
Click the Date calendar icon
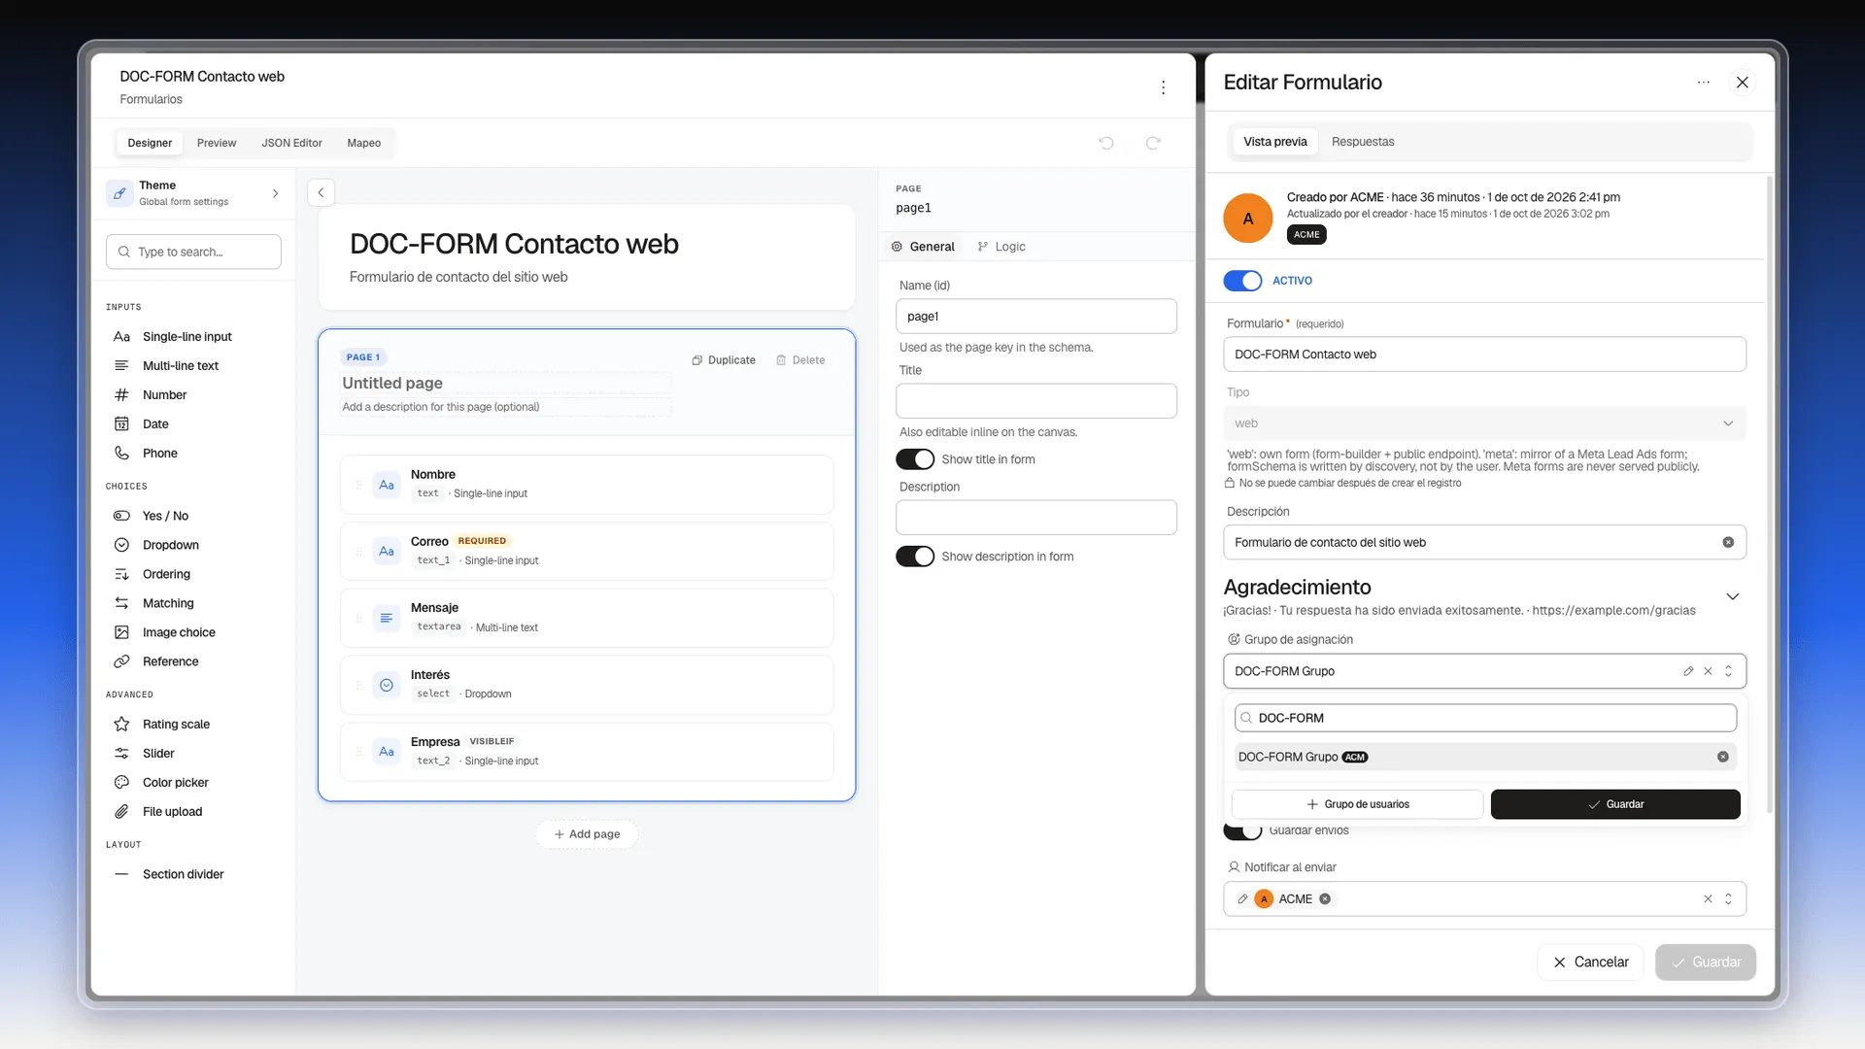coord(121,424)
